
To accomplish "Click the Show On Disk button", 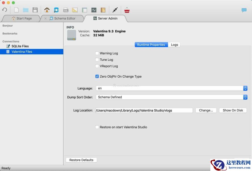I will click(x=233, y=111).
